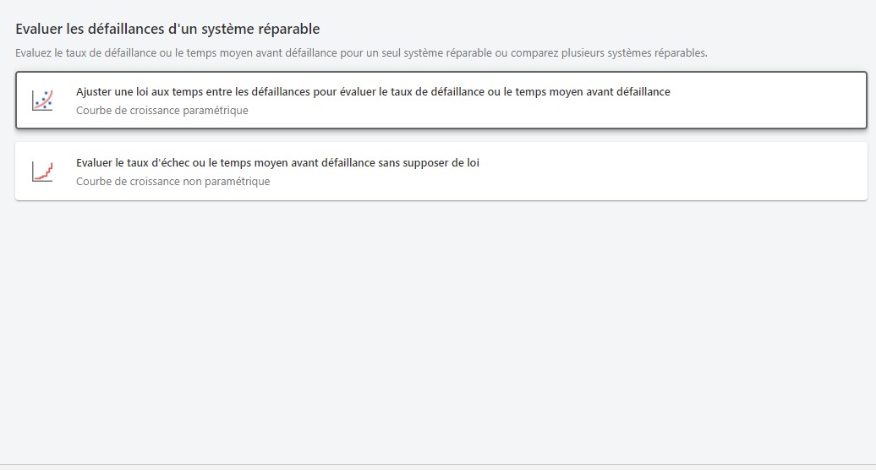Click the icon beside 'Courbe de croissance paramétrique'
This screenshot has width=876, height=470.
click(42, 100)
